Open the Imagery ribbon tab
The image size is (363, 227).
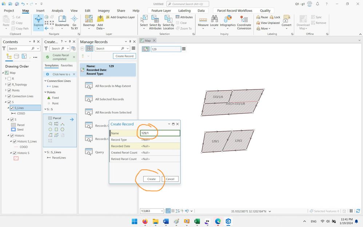[x=104, y=11]
